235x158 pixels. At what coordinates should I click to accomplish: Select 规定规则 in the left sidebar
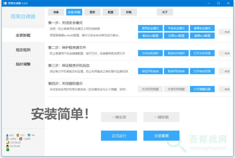(23, 50)
